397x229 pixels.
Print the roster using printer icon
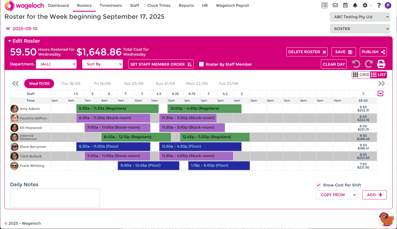point(381,64)
